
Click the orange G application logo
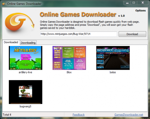click(x=20, y=22)
